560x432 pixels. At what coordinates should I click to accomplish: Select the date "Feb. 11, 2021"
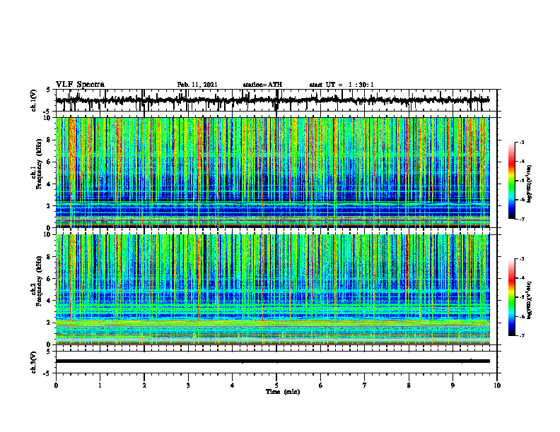tap(197, 85)
